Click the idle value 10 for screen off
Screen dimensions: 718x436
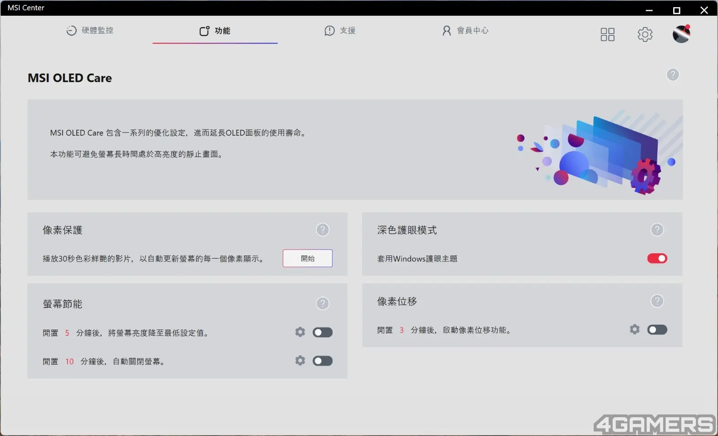tap(70, 361)
